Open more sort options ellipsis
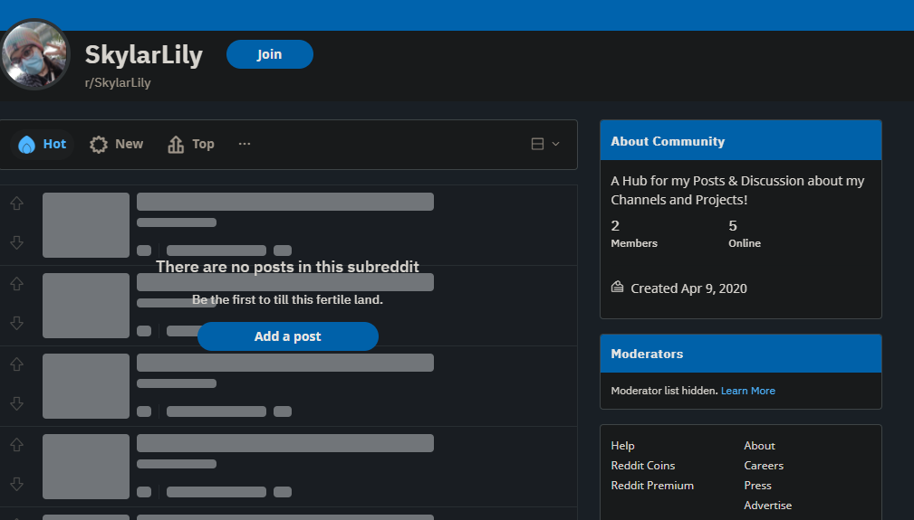Viewport: 914px width, 520px height. 245,144
